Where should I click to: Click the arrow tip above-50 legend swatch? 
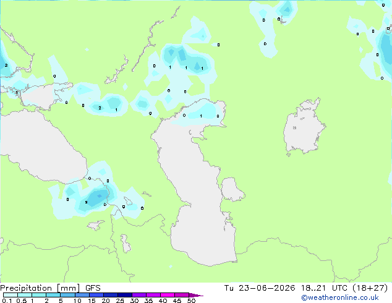(x=195, y=295)
